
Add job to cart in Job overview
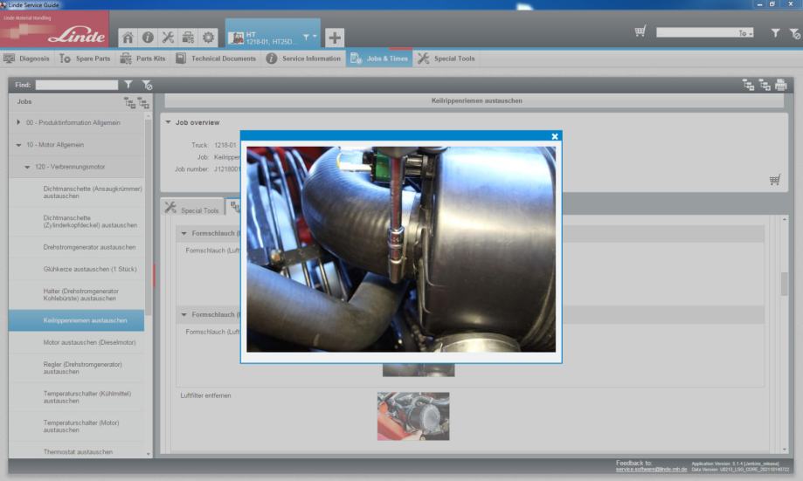(x=774, y=180)
